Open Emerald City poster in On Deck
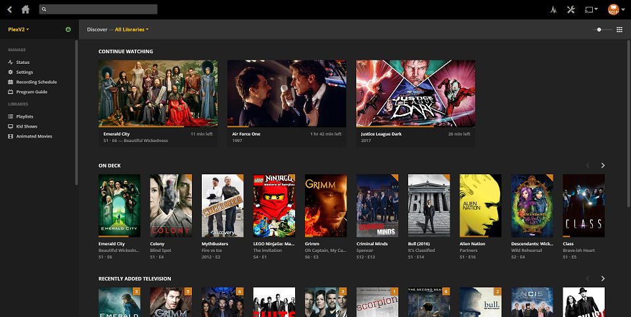 [x=120, y=205]
